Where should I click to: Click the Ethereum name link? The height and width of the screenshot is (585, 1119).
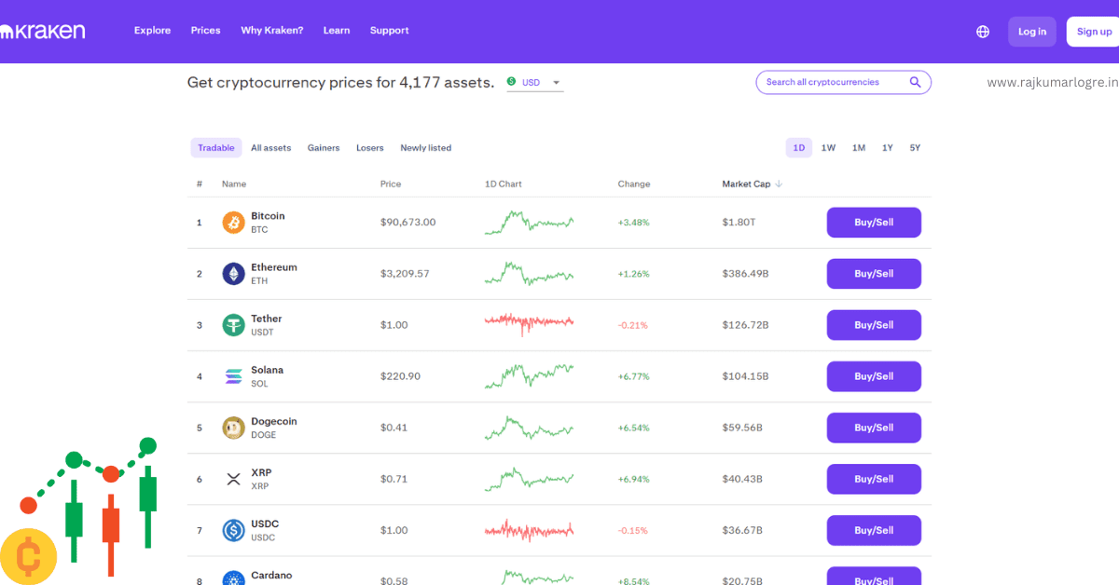[274, 267]
